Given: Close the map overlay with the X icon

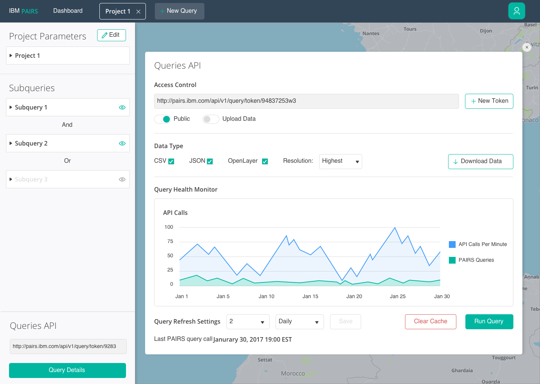Looking at the screenshot, I should coord(527,47).
